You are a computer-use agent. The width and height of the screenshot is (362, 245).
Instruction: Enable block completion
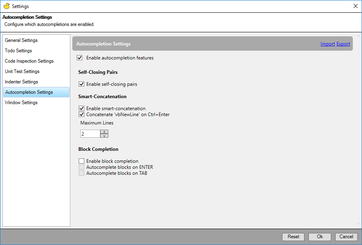pos(82,161)
